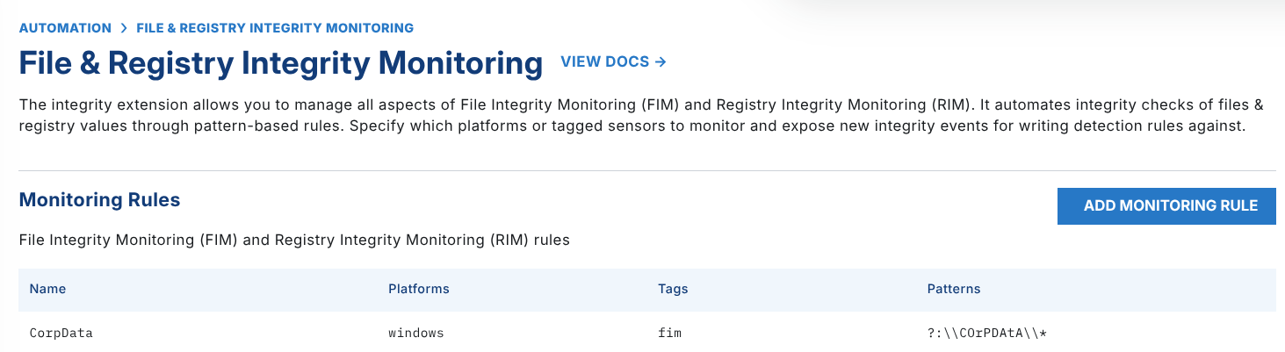This screenshot has width=1285, height=352.
Task: Click the Monitoring Rules section heading
Action: pyautogui.click(x=99, y=200)
